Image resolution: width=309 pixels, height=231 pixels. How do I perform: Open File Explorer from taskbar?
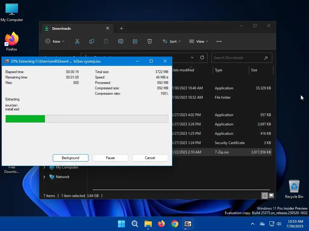(x=148, y=224)
